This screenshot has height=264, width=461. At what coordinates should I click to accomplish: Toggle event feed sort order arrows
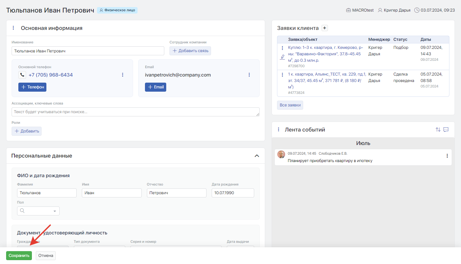coord(438,130)
